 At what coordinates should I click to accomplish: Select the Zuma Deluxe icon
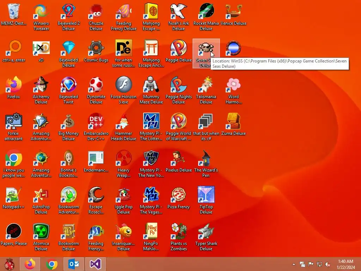coord(233,121)
